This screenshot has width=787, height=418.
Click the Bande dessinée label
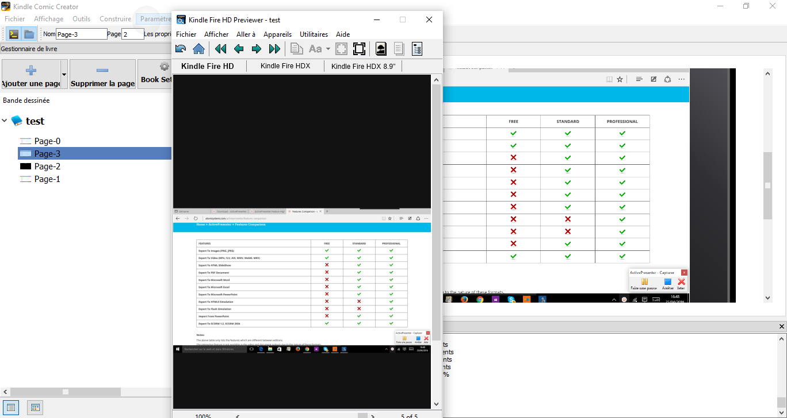click(26, 100)
